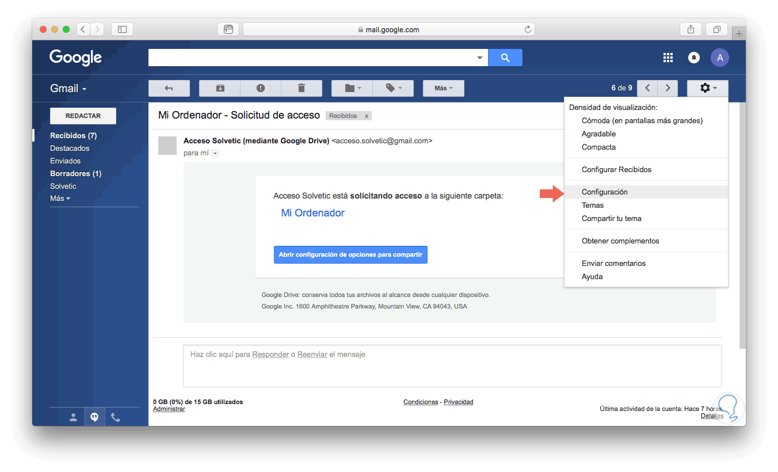Select Cómoda display density
The width and height of the screenshot is (778, 472).
tap(642, 121)
